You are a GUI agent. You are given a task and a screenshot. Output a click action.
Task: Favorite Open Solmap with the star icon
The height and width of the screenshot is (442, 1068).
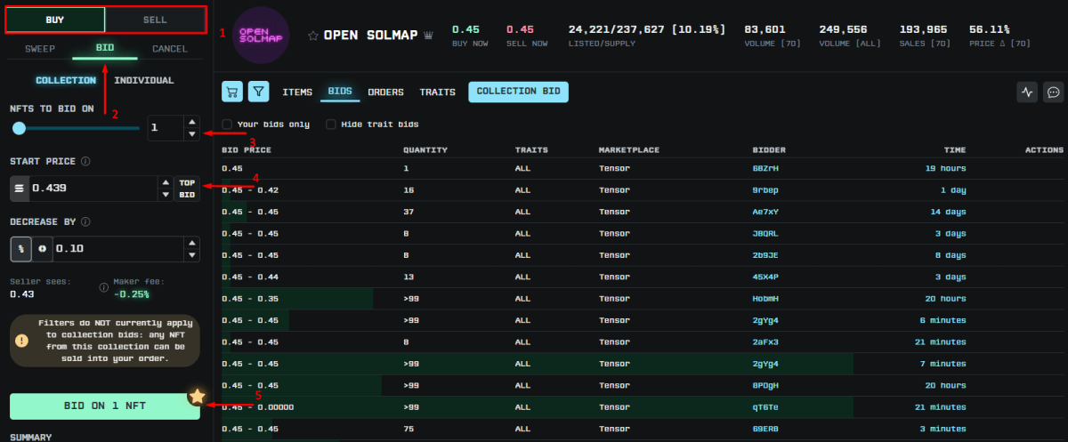(312, 36)
